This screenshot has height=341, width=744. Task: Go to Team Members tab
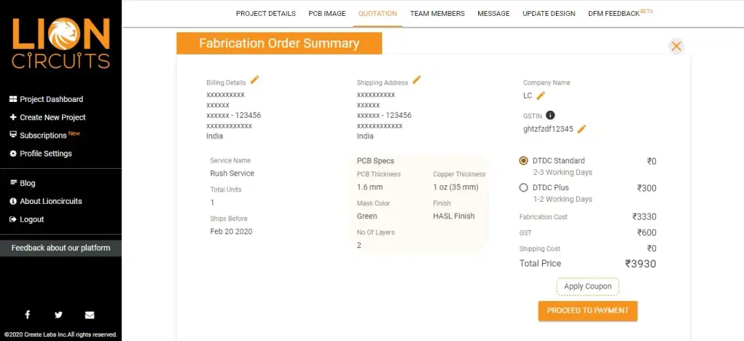coord(437,13)
